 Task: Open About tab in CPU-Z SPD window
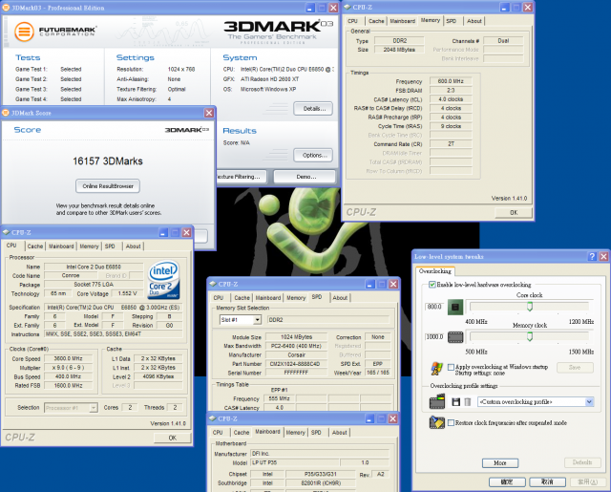point(340,298)
